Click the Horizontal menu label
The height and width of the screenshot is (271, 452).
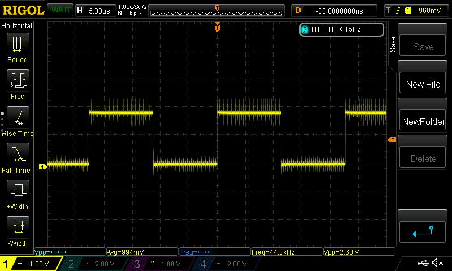point(17,25)
